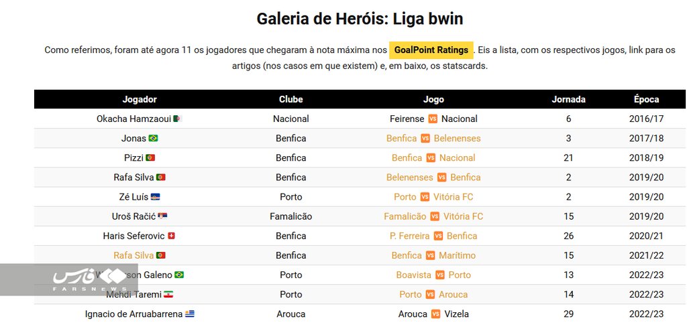Open the Benfica vs Belenenses match link
Viewport: 687px width, 333px height.
pos(433,138)
